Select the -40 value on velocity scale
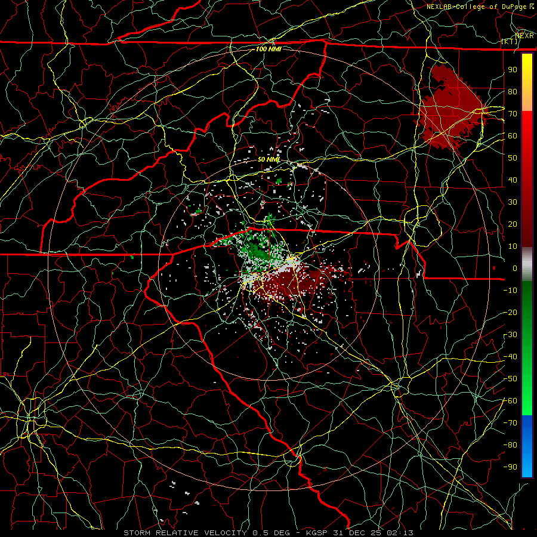 pos(510,357)
